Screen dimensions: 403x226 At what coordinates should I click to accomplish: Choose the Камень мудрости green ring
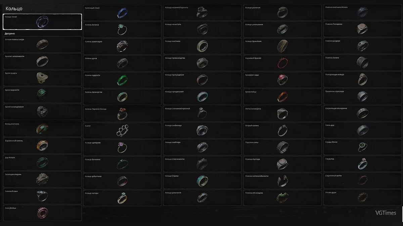[x=122, y=80]
